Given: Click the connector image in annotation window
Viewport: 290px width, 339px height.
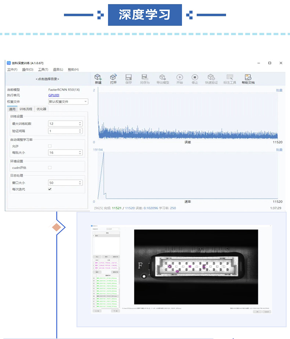Looking at the screenshot, I should [x=196, y=267].
